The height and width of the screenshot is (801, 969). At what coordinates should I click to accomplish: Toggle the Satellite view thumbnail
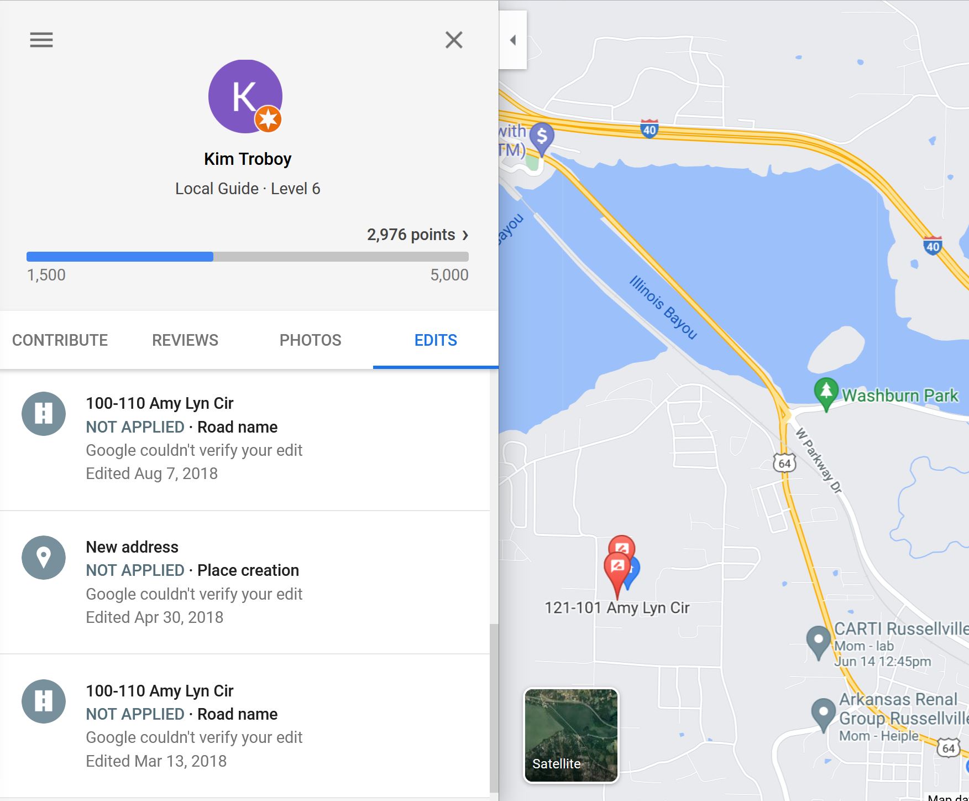(571, 735)
